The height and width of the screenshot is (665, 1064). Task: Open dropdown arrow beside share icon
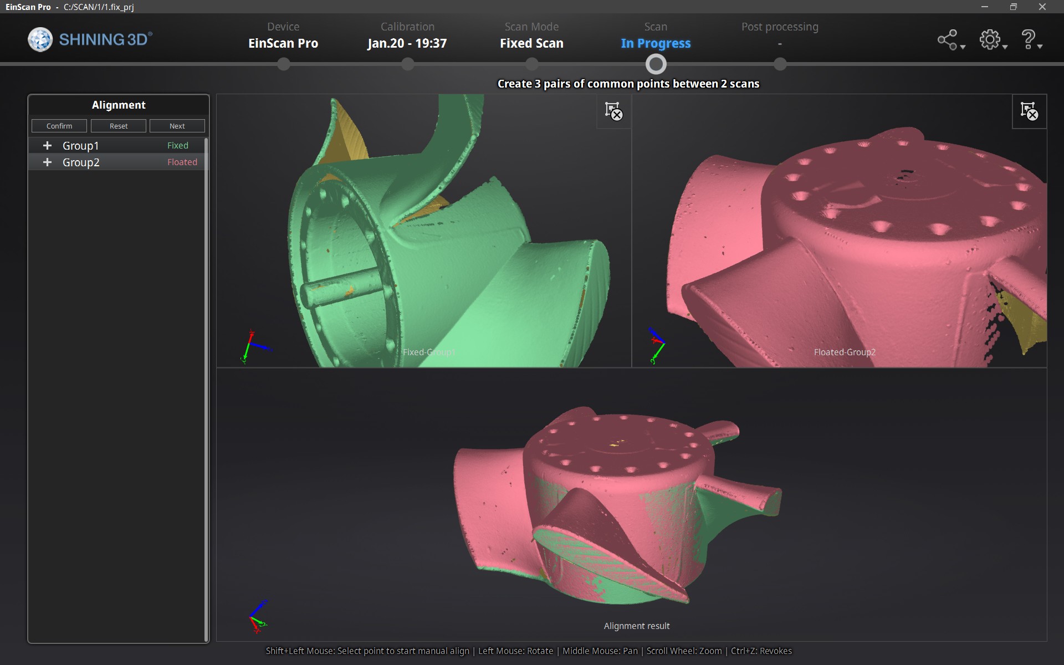(x=963, y=47)
